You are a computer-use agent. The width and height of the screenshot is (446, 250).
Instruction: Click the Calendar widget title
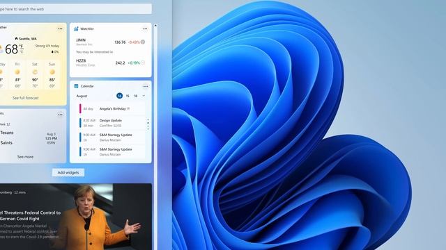click(x=87, y=86)
